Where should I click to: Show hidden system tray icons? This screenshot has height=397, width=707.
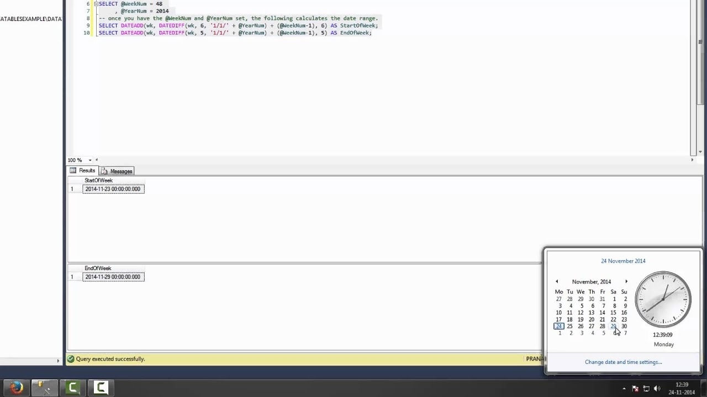click(x=624, y=389)
